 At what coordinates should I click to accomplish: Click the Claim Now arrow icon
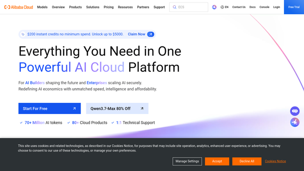[x=150, y=34]
